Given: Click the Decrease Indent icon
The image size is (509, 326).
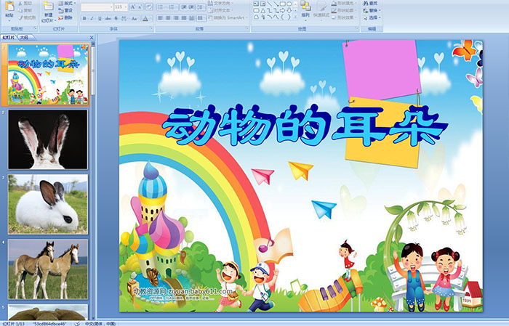Looking at the screenshot, I should tap(184, 7).
